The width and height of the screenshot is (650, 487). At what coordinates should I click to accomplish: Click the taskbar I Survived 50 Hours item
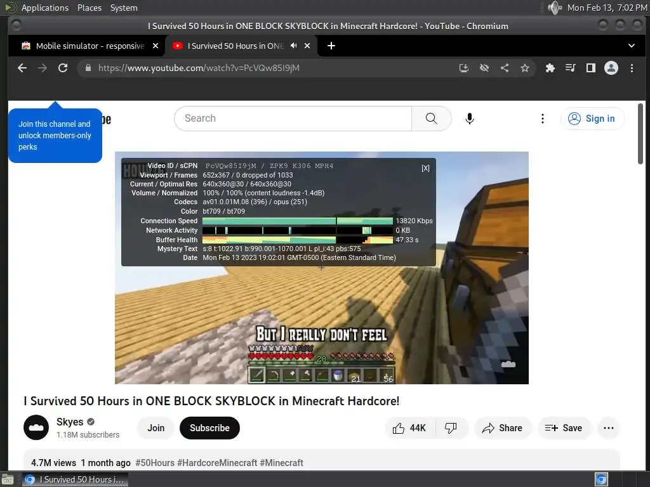pyautogui.click(x=76, y=479)
